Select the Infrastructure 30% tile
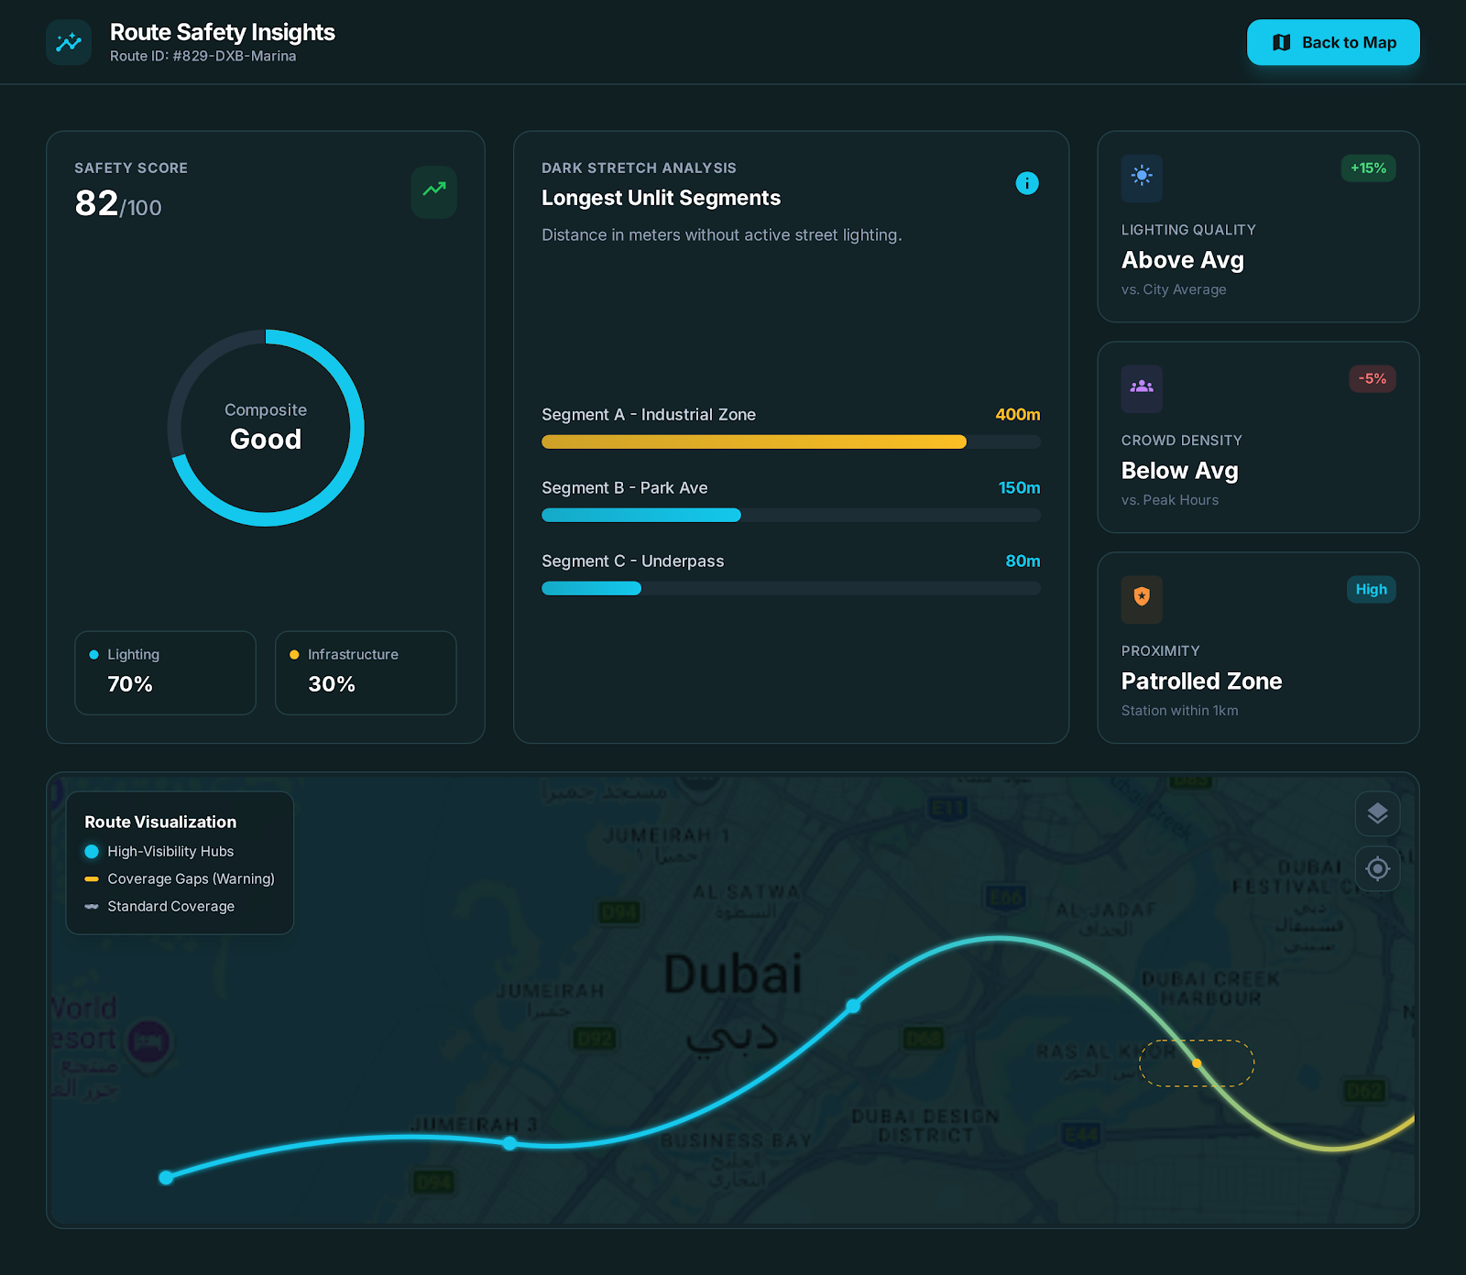Viewport: 1466px width, 1275px height. (x=366, y=672)
